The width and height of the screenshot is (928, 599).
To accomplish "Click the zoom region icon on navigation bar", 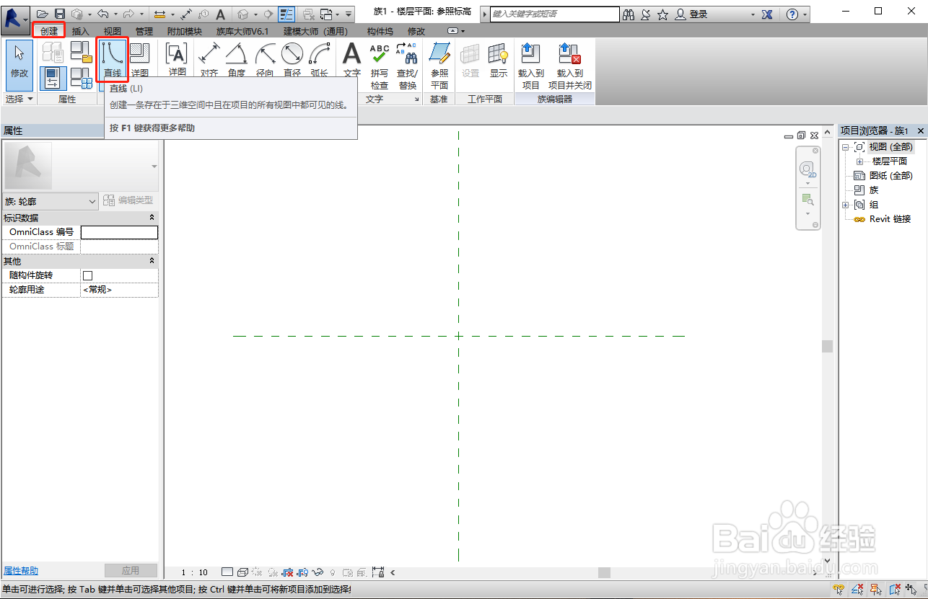I will tap(807, 199).
